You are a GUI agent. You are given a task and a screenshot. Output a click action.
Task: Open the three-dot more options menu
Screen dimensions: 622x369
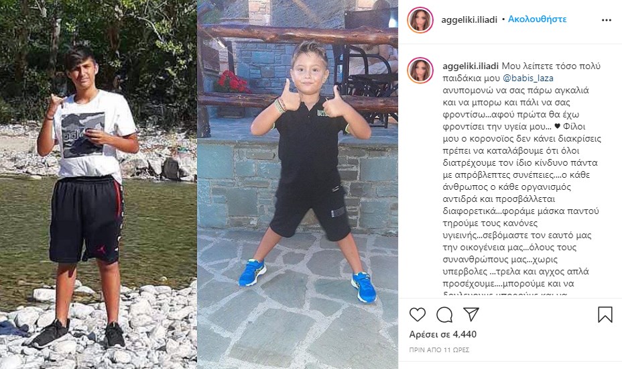pos(607,20)
